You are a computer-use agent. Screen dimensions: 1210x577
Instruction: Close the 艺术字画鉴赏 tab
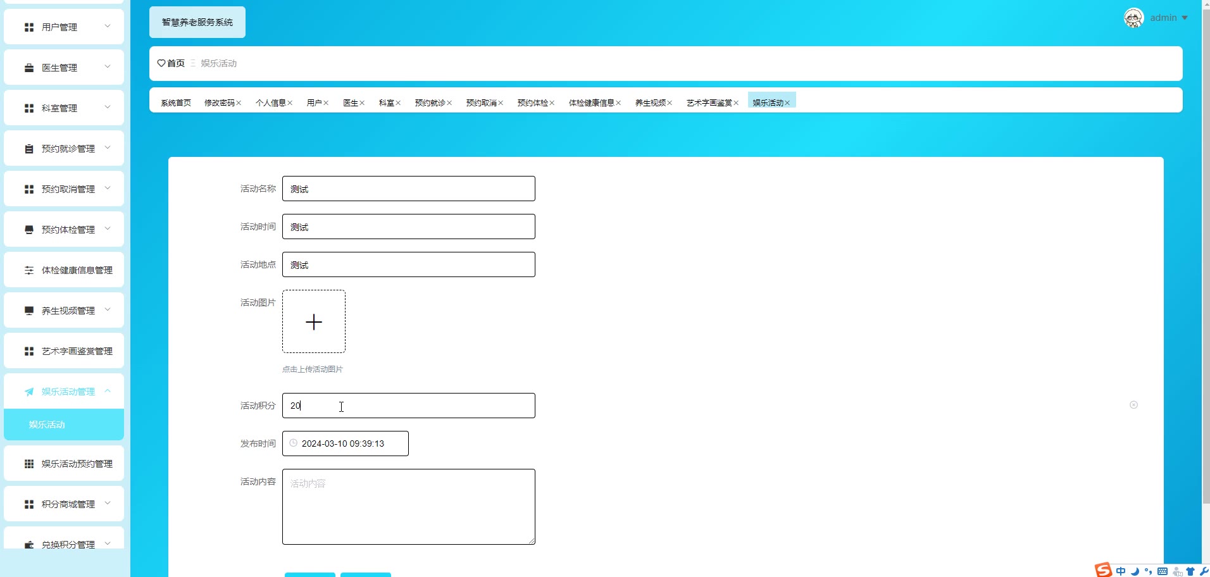point(736,103)
